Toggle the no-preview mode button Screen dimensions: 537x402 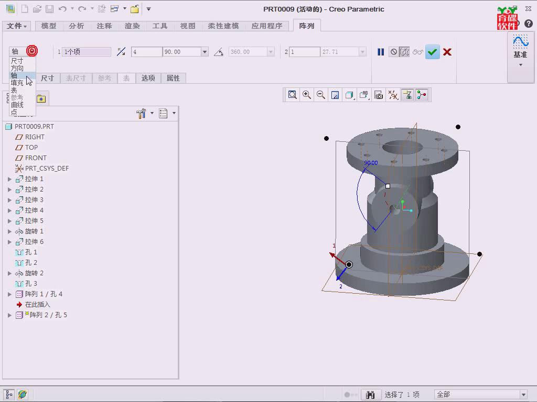[x=394, y=52]
